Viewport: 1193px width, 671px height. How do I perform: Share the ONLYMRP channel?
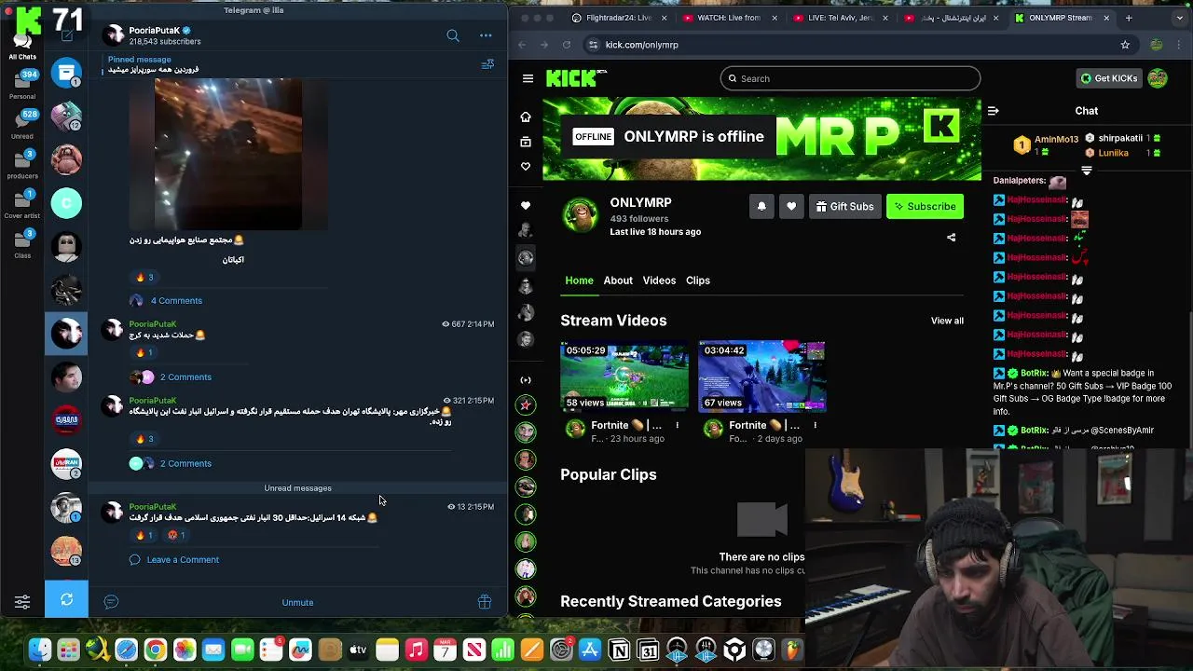952,238
